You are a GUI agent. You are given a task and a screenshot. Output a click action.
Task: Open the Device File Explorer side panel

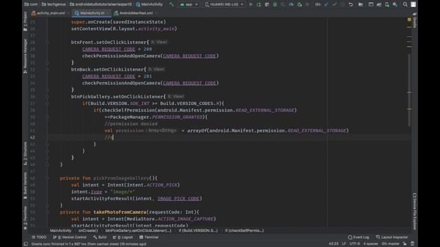(415, 211)
